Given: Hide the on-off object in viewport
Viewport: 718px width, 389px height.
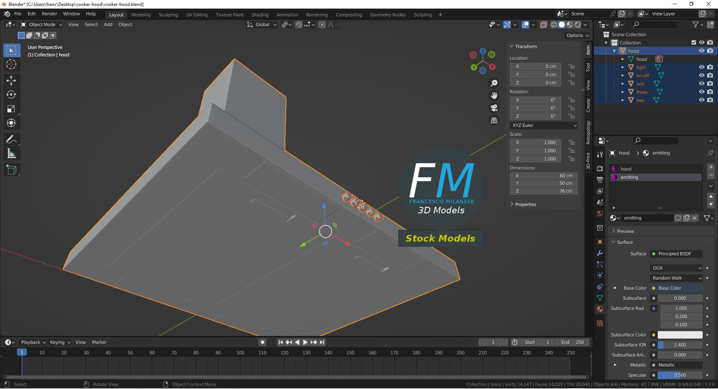Looking at the screenshot, I should coord(702,75).
